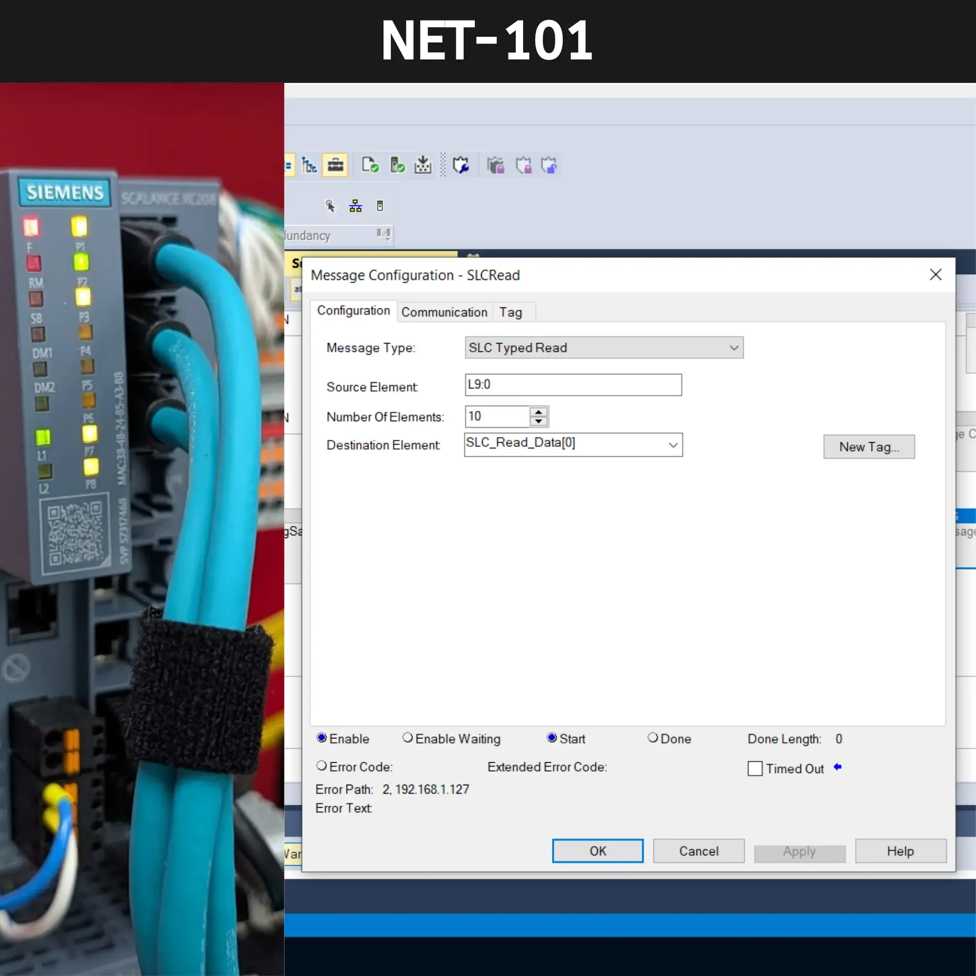Click the OK button
976x976 pixels.
click(x=598, y=851)
